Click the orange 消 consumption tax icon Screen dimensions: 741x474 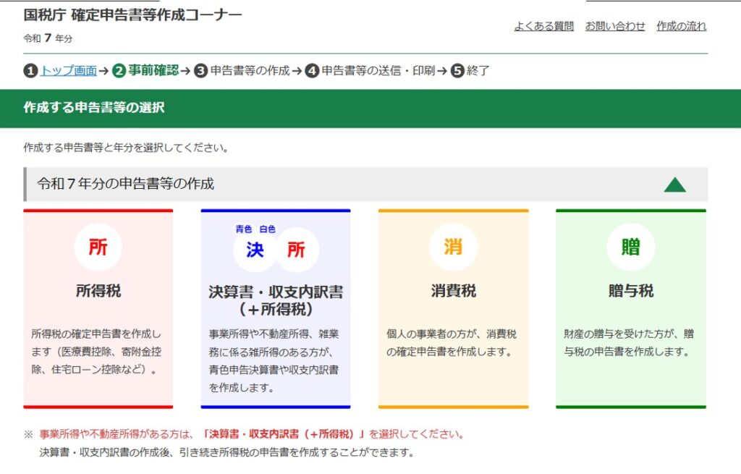tap(454, 247)
